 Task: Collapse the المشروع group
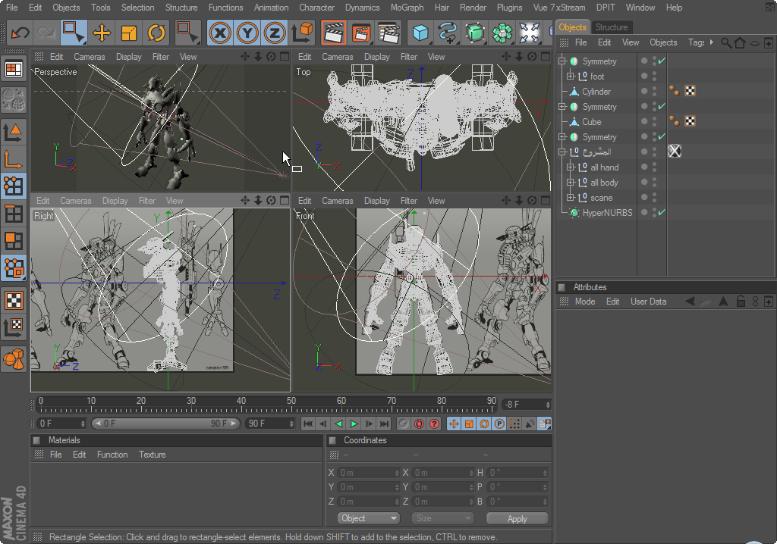click(x=562, y=152)
